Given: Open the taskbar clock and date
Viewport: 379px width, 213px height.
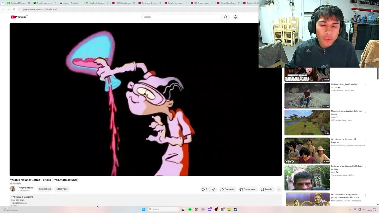Looking at the screenshot, I should tap(372, 209).
